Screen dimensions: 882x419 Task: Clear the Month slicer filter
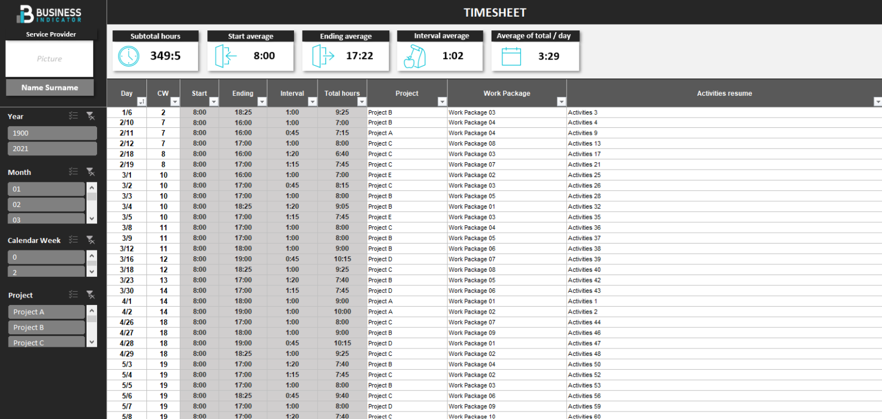[x=91, y=171]
